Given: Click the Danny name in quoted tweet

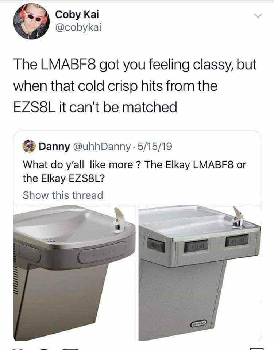Looking at the screenshot, I should tap(54, 147).
